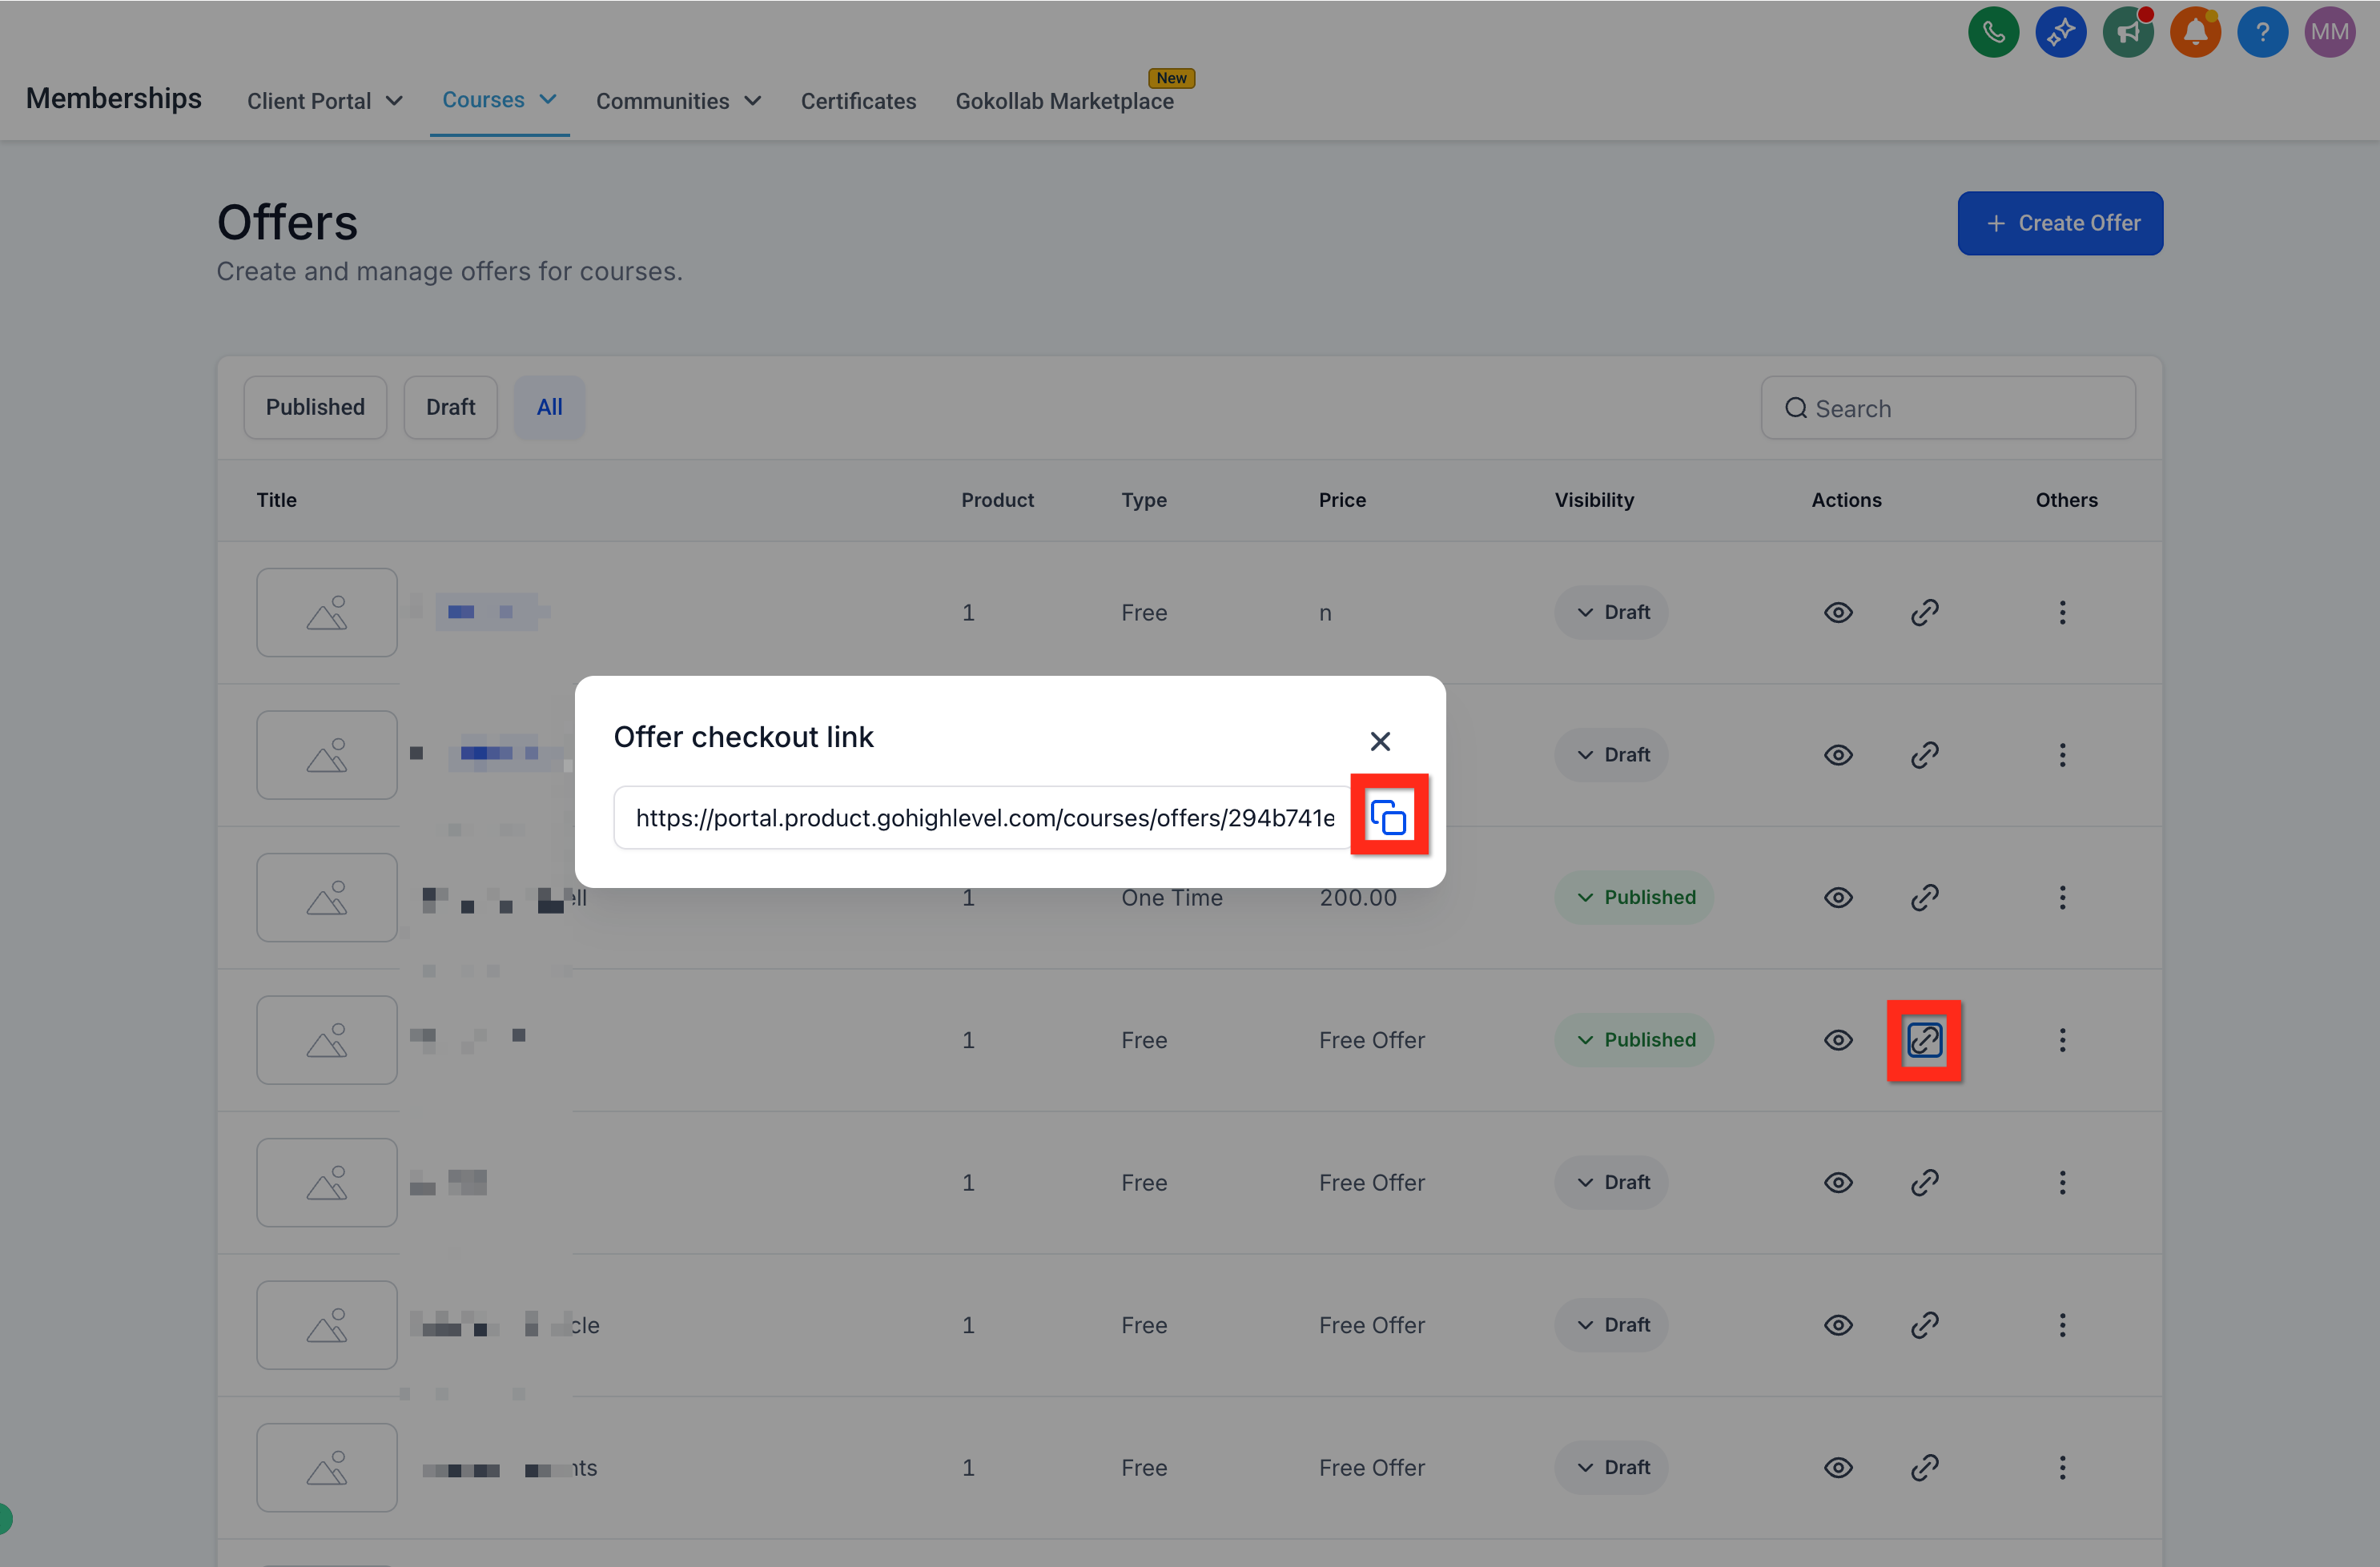Open the Published visibility dropdown for 200.00 offer
The height and width of the screenshot is (1567, 2380).
1633,897
